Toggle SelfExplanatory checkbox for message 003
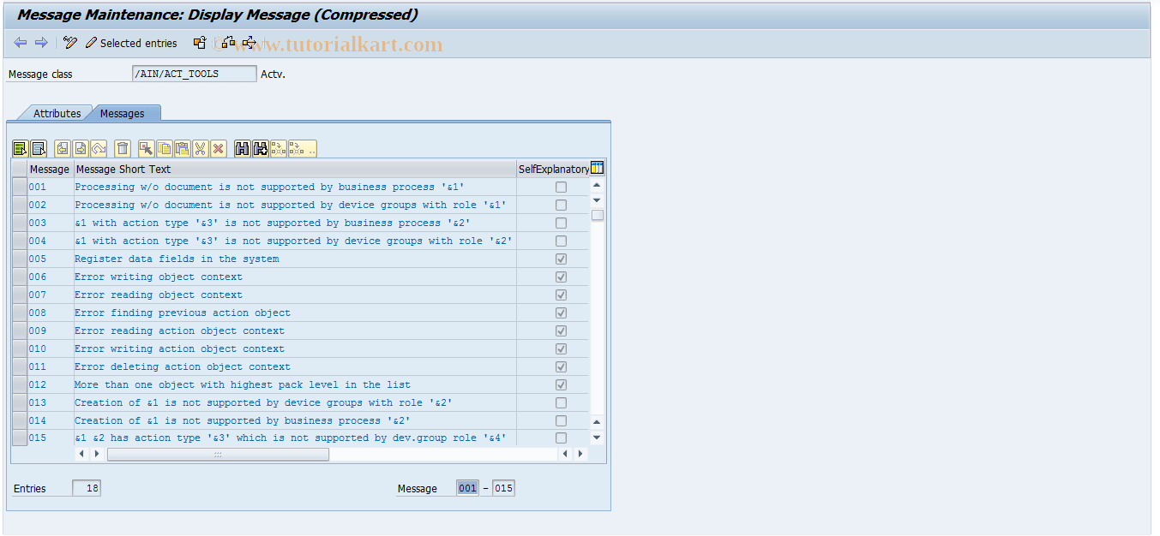 click(561, 223)
